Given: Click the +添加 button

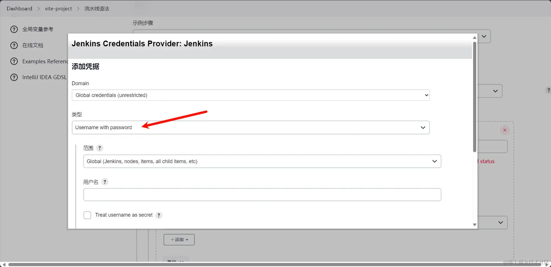Looking at the screenshot, I should [x=179, y=240].
